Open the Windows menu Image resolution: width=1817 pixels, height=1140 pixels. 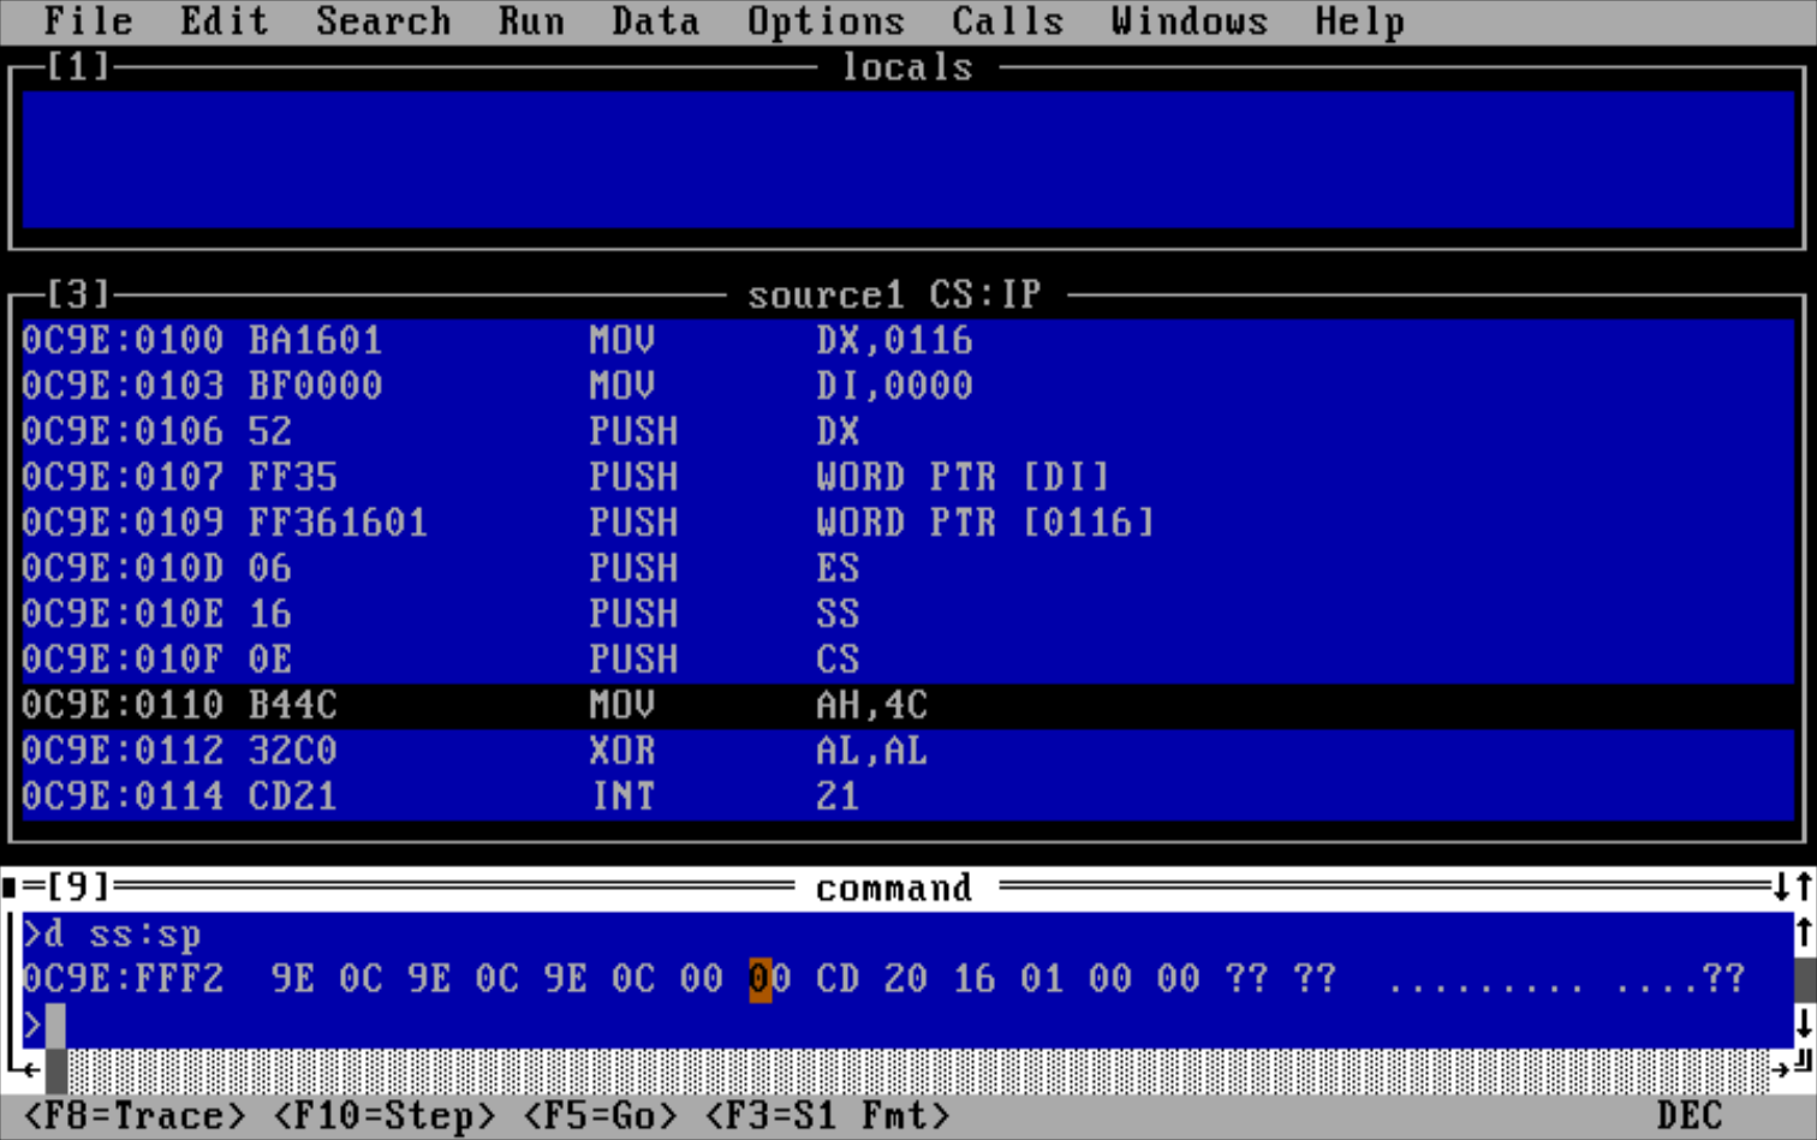point(1190,22)
